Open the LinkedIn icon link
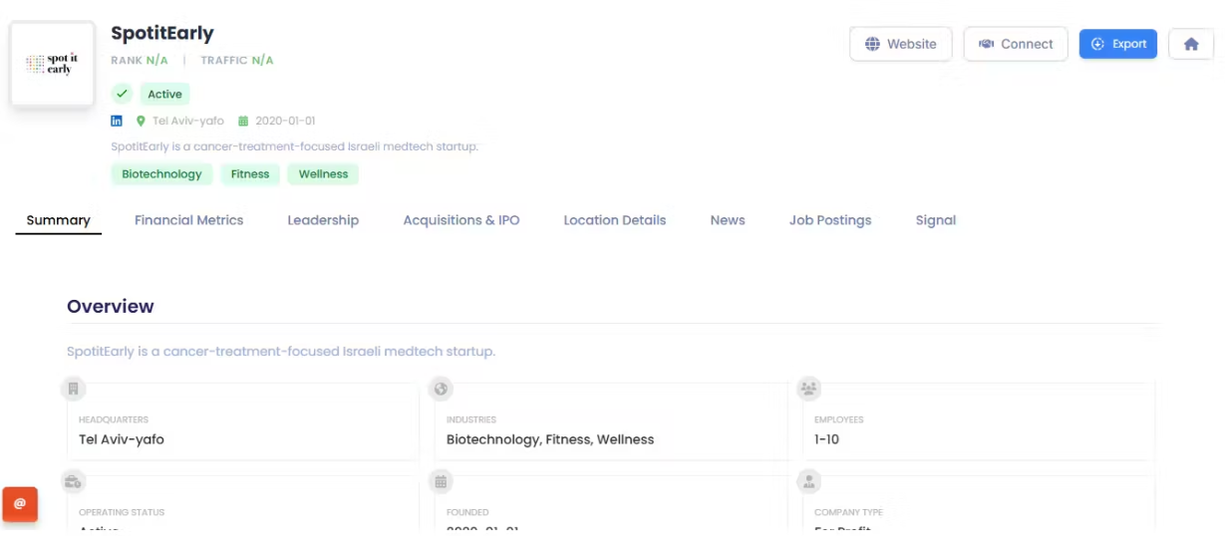This screenshot has height=536, width=1225. click(117, 121)
